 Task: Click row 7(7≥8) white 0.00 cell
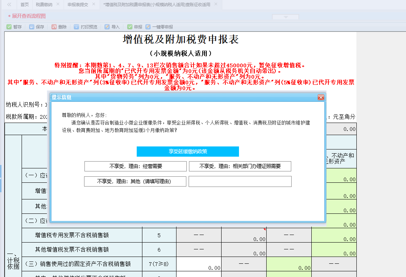click(x=199, y=264)
